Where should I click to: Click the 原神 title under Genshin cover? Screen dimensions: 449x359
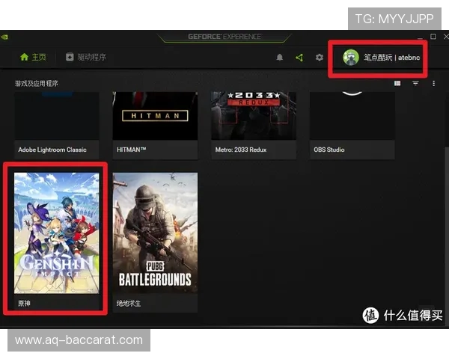[x=25, y=304]
